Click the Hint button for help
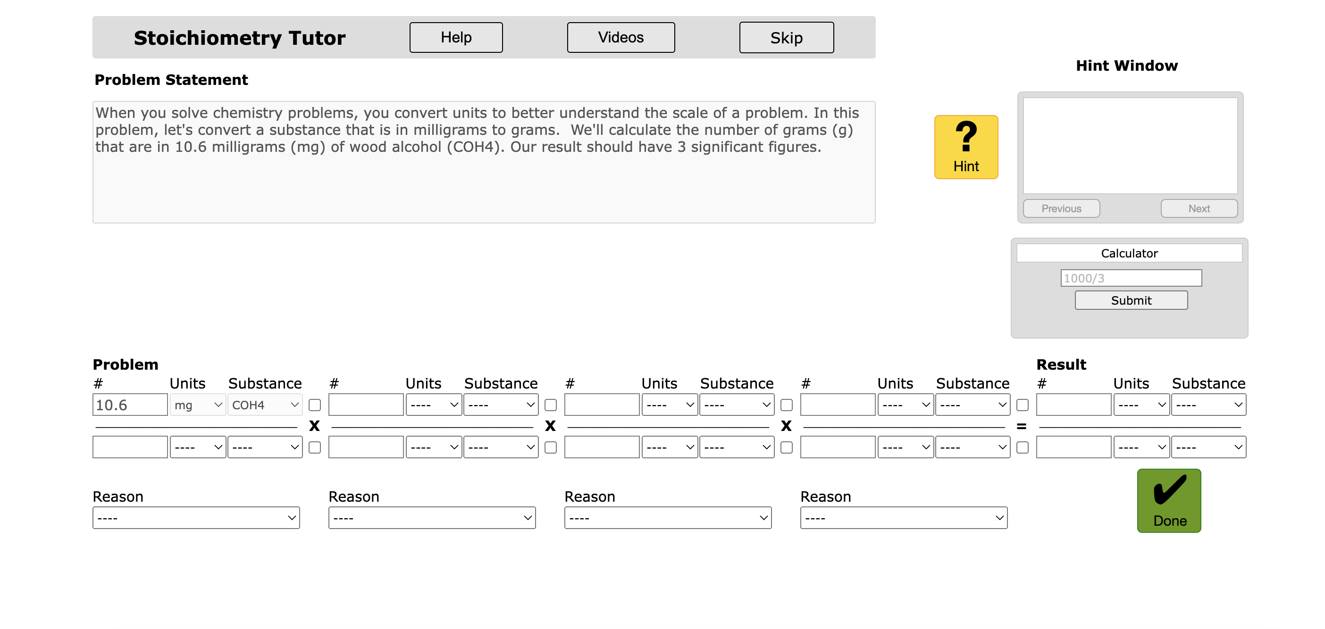Viewport: 1325px width, 629px height. (x=967, y=144)
